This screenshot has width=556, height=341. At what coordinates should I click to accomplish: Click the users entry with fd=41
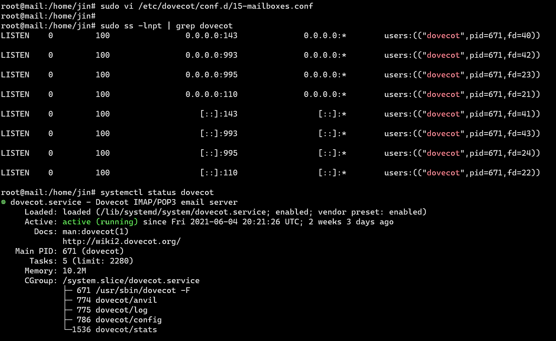pos(462,114)
